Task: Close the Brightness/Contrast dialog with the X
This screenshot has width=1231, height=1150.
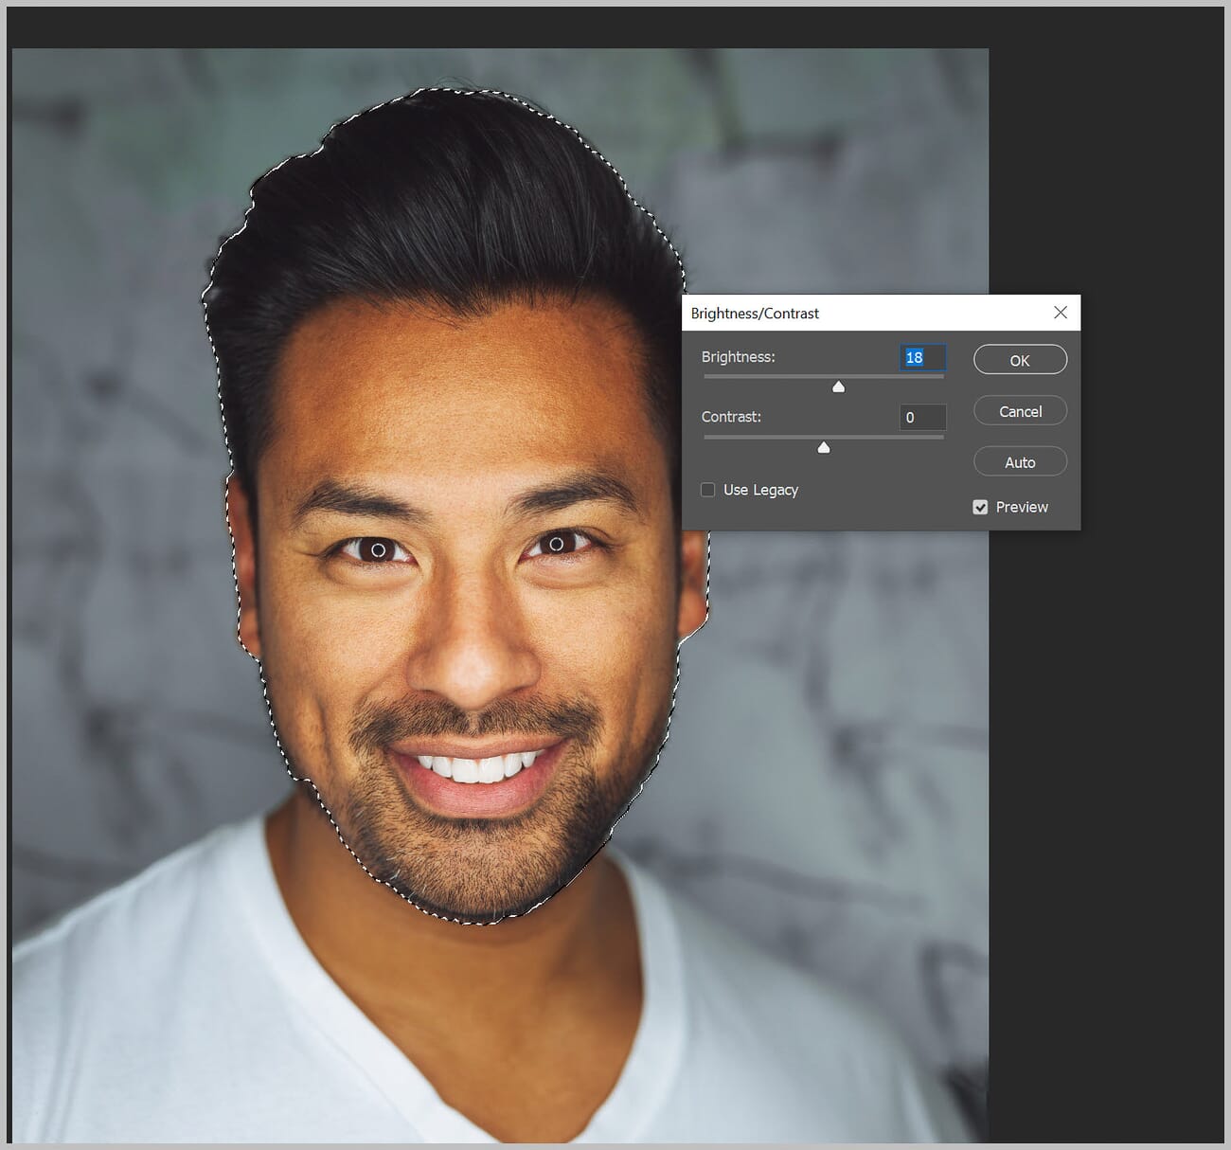Action: point(1061,312)
